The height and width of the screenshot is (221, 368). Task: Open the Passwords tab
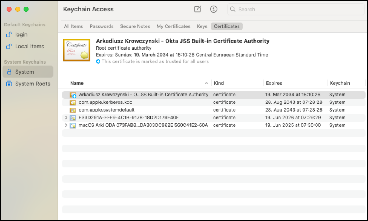102,26
